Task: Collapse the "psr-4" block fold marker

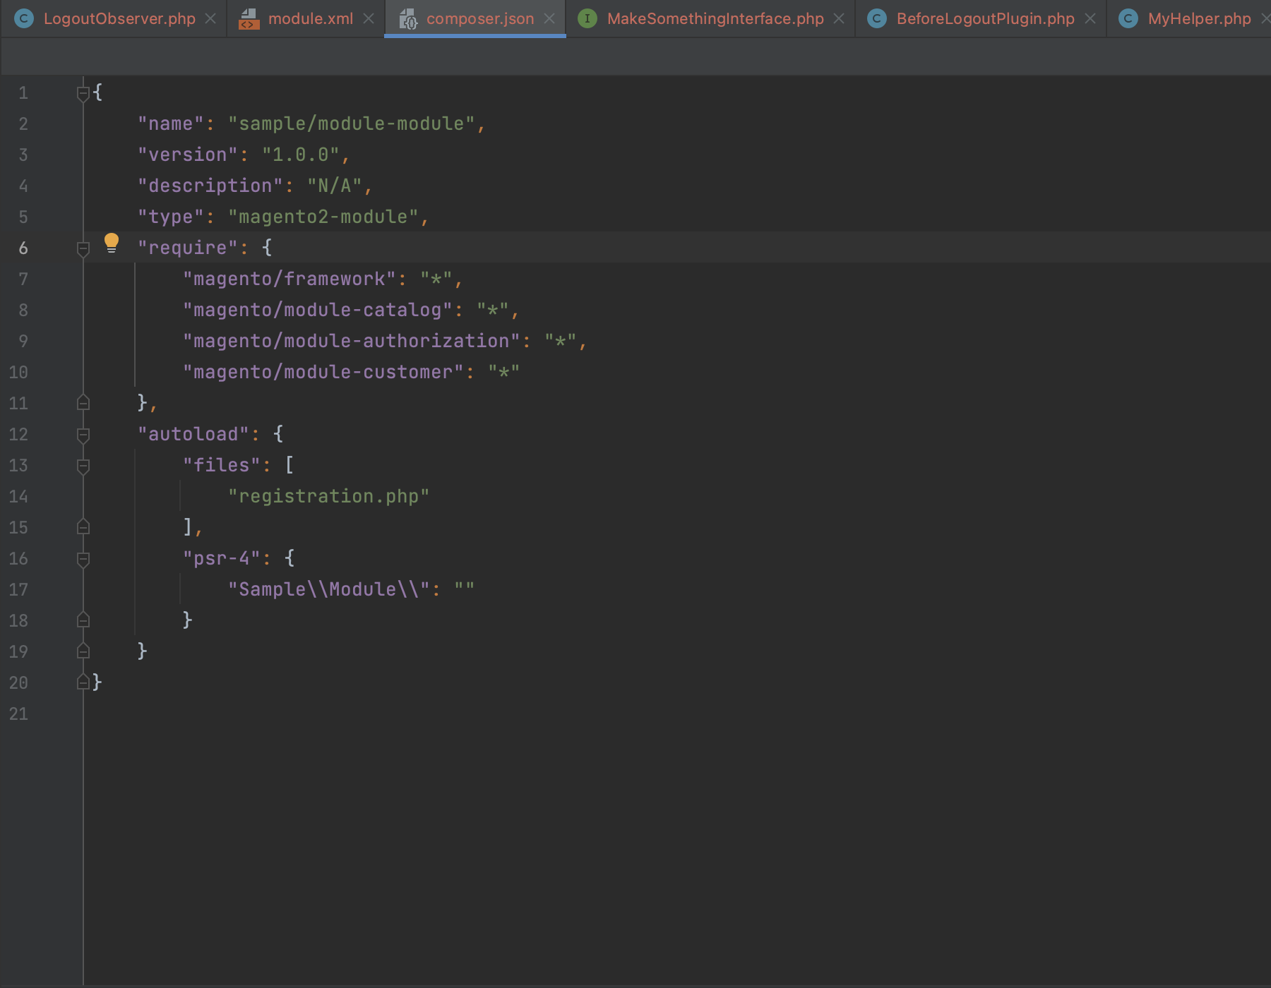Action: coord(83,559)
